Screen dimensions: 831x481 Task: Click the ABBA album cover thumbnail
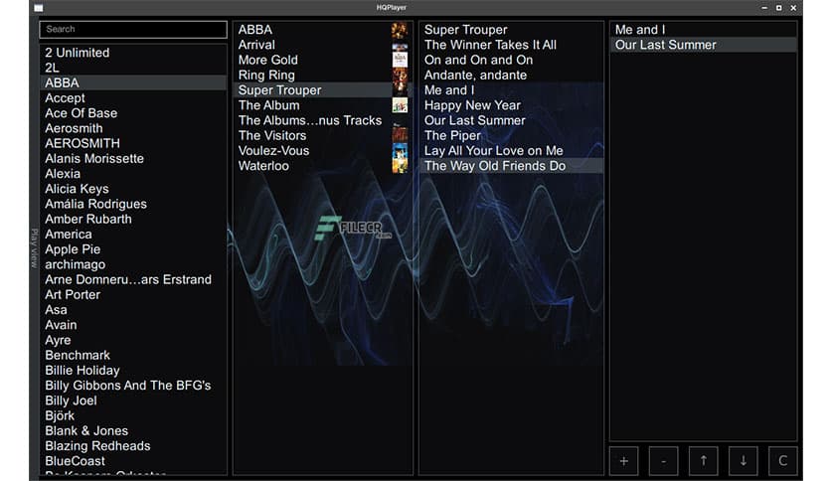click(400, 30)
